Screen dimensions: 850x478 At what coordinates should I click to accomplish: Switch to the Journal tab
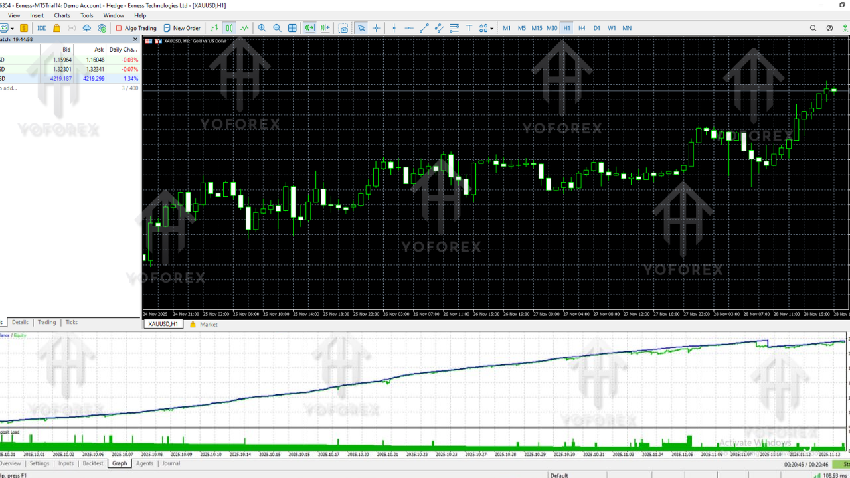[x=171, y=463]
